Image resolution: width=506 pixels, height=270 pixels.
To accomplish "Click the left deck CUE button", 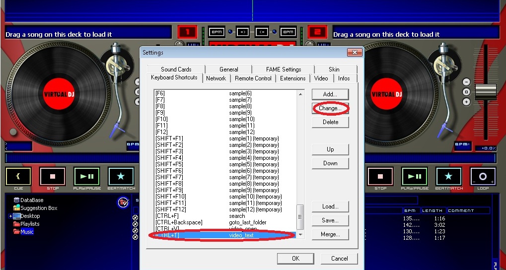I will (18, 177).
